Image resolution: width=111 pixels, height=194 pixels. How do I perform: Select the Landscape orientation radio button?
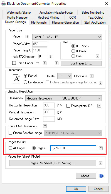pos(25,82)
